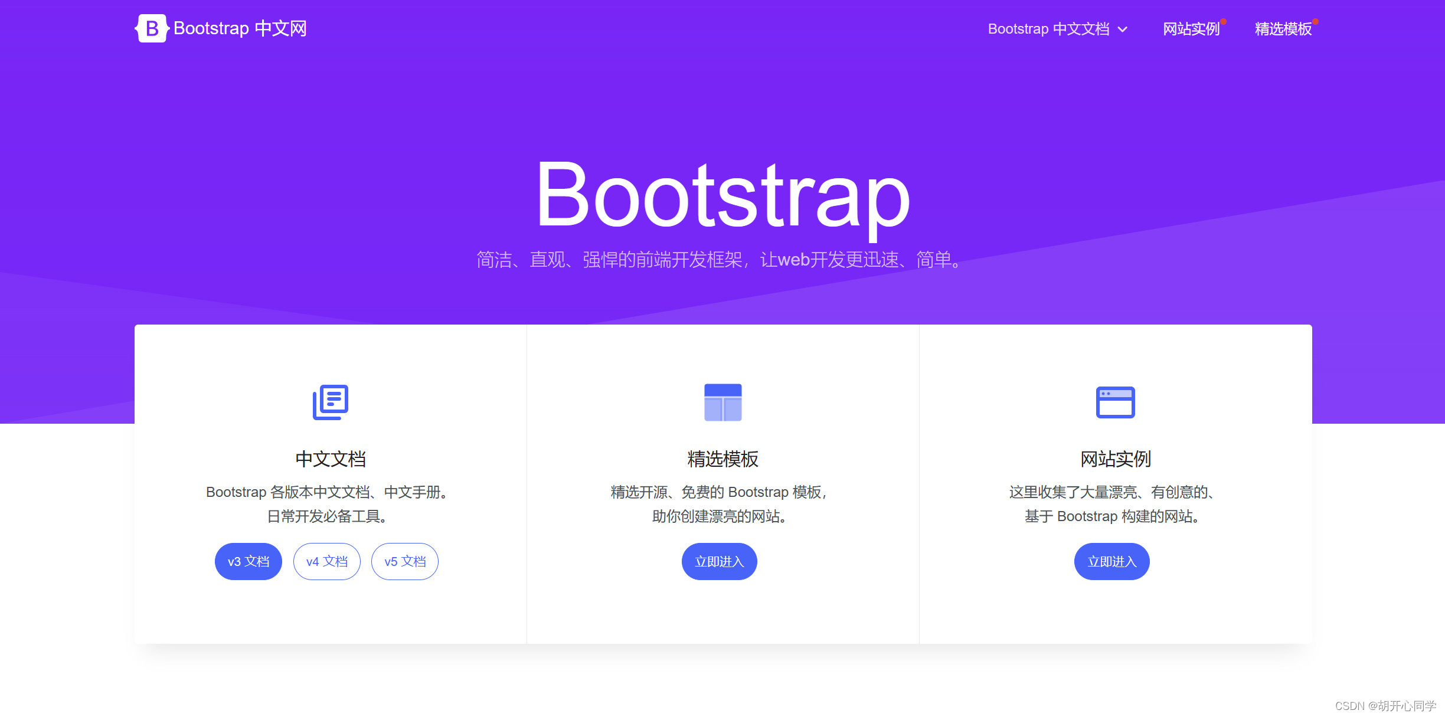Go to 精选模板 in top navigation

[x=1283, y=29]
